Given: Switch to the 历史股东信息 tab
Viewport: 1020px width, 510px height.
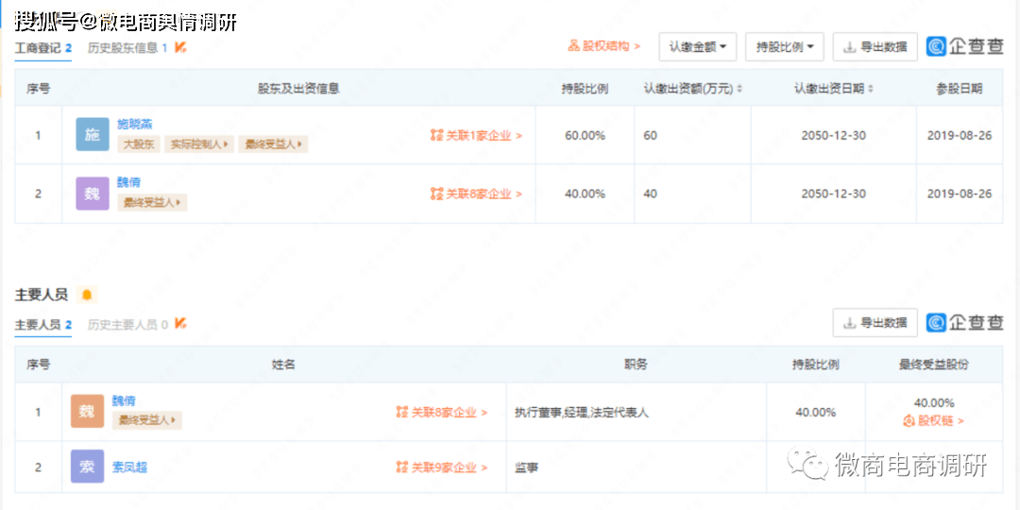Looking at the screenshot, I should pos(127,47).
